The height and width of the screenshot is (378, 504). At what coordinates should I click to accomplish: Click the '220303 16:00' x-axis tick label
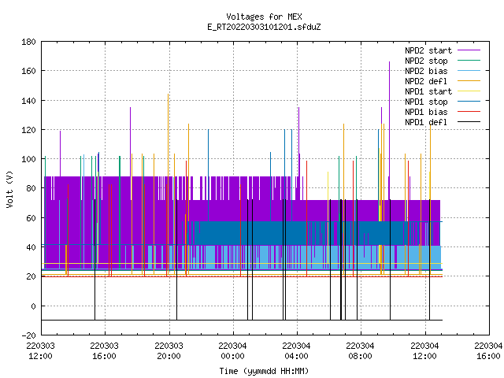[105, 351]
